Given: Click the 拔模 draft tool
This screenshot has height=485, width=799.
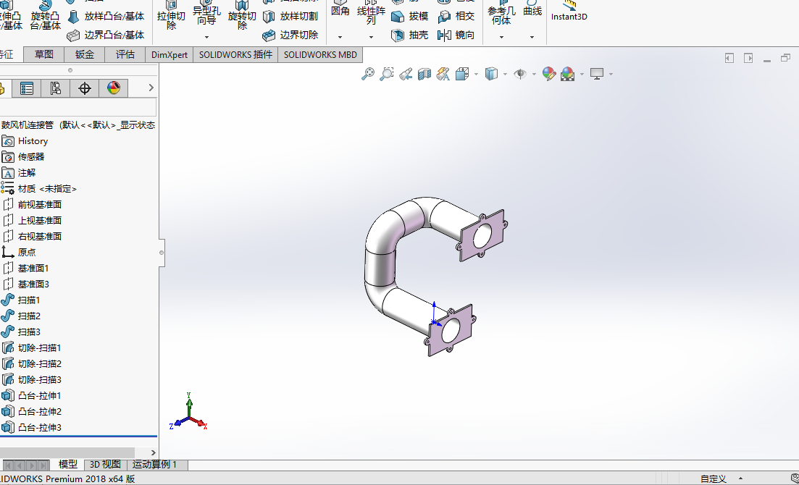Looking at the screenshot, I should coord(410,17).
